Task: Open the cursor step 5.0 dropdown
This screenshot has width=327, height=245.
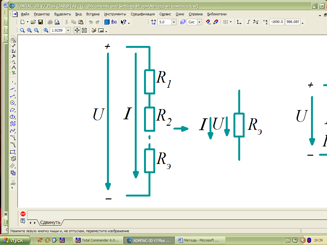Action: pyautogui.click(x=174, y=22)
